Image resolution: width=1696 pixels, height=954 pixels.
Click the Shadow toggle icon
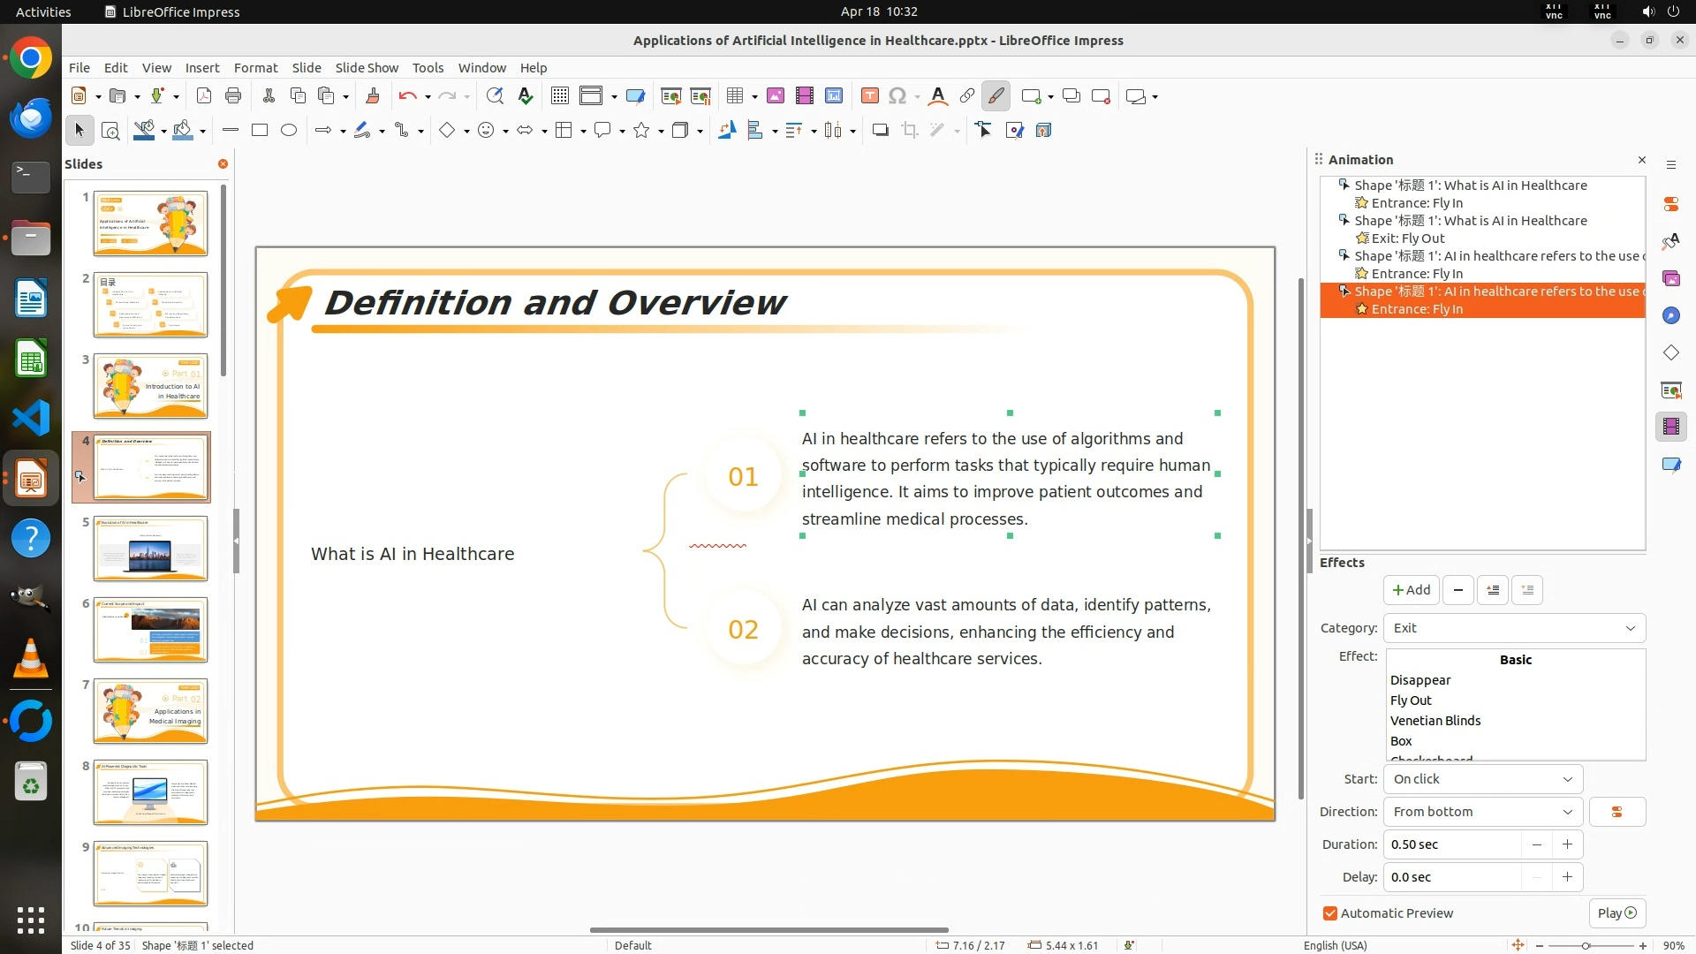880,131
